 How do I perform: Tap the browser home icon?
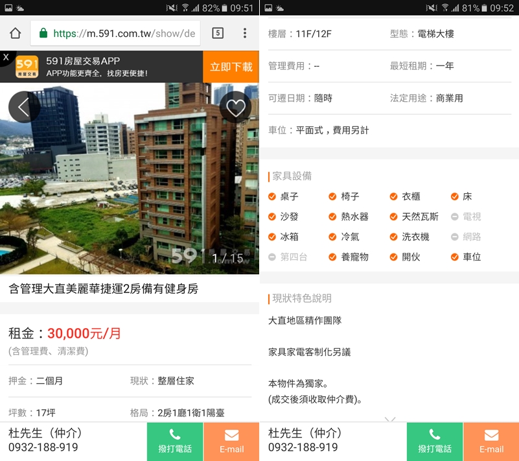16,33
